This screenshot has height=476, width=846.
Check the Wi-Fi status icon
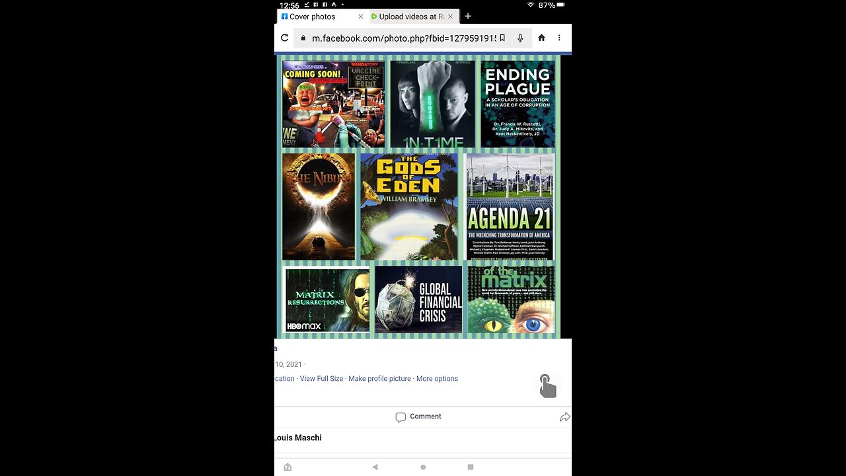click(x=530, y=5)
